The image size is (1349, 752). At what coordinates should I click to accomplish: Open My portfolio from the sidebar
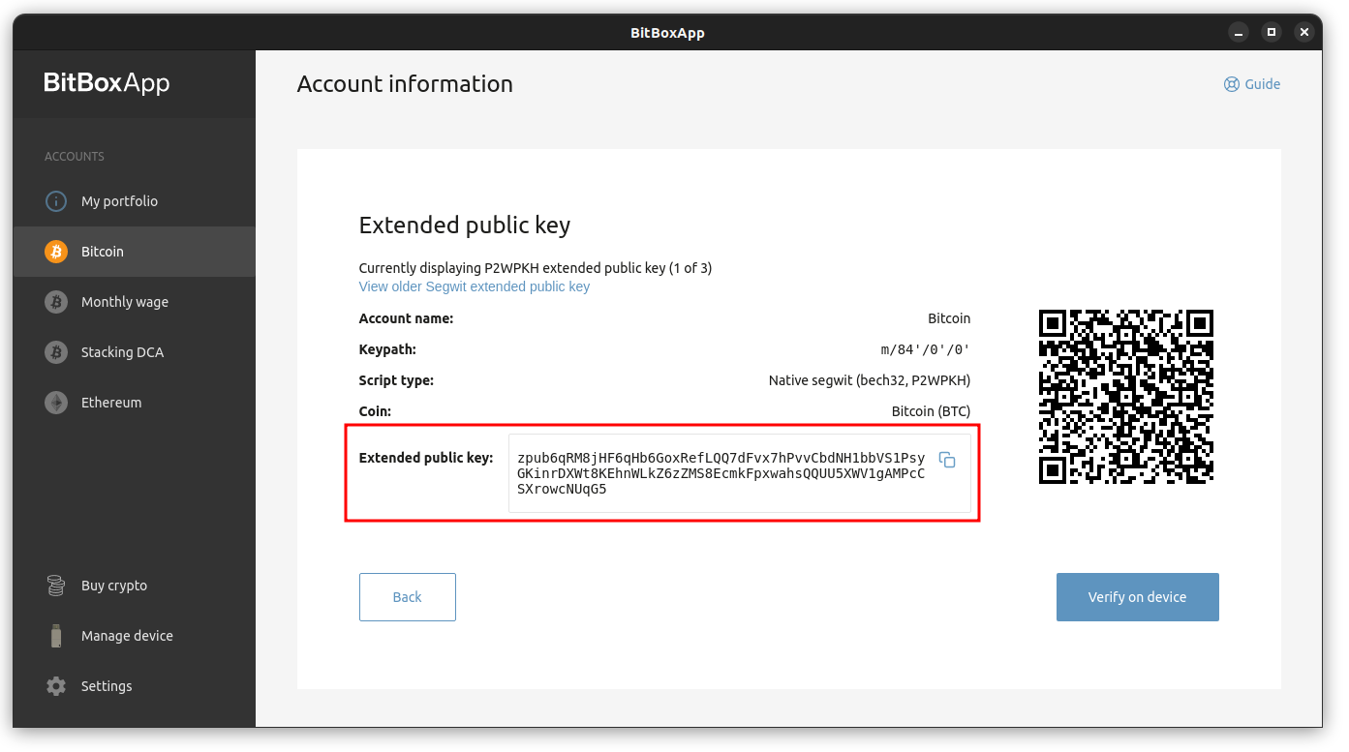(135, 201)
